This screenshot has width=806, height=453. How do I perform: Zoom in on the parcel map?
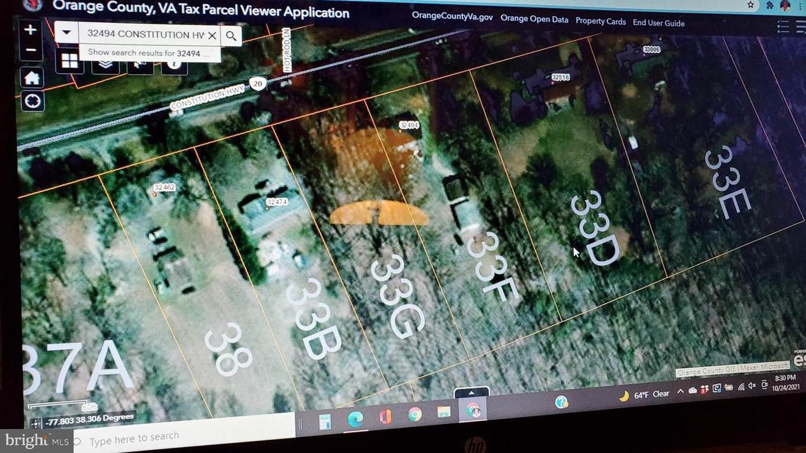(31, 30)
